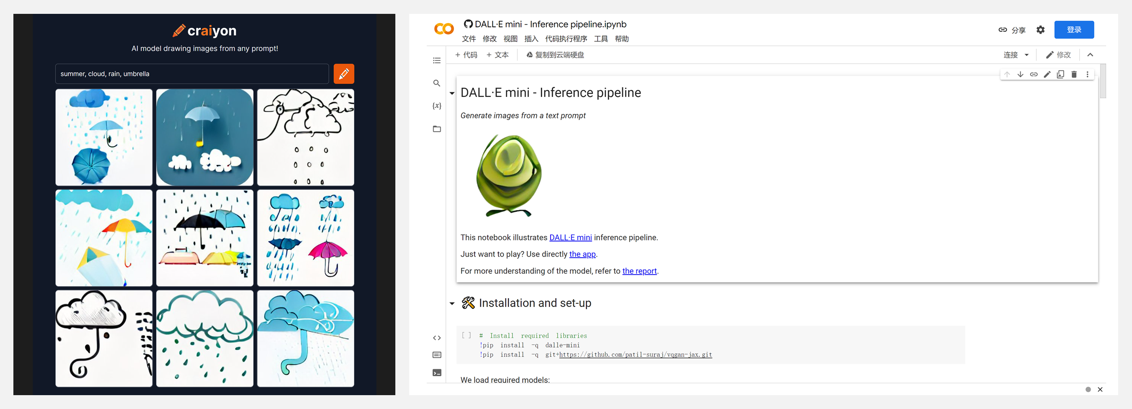Select the pink umbrella with rain clouds image

click(305, 238)
